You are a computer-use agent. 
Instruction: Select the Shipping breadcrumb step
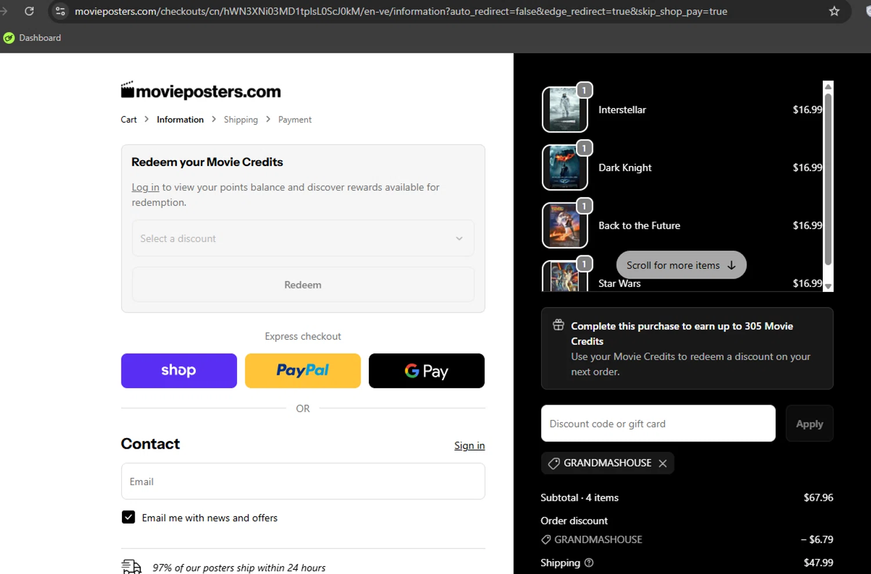click(241, 120)
